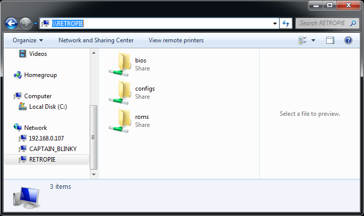Open the Organize menu
This screenshot has height=216, width=364.
[x=28, y=40]
